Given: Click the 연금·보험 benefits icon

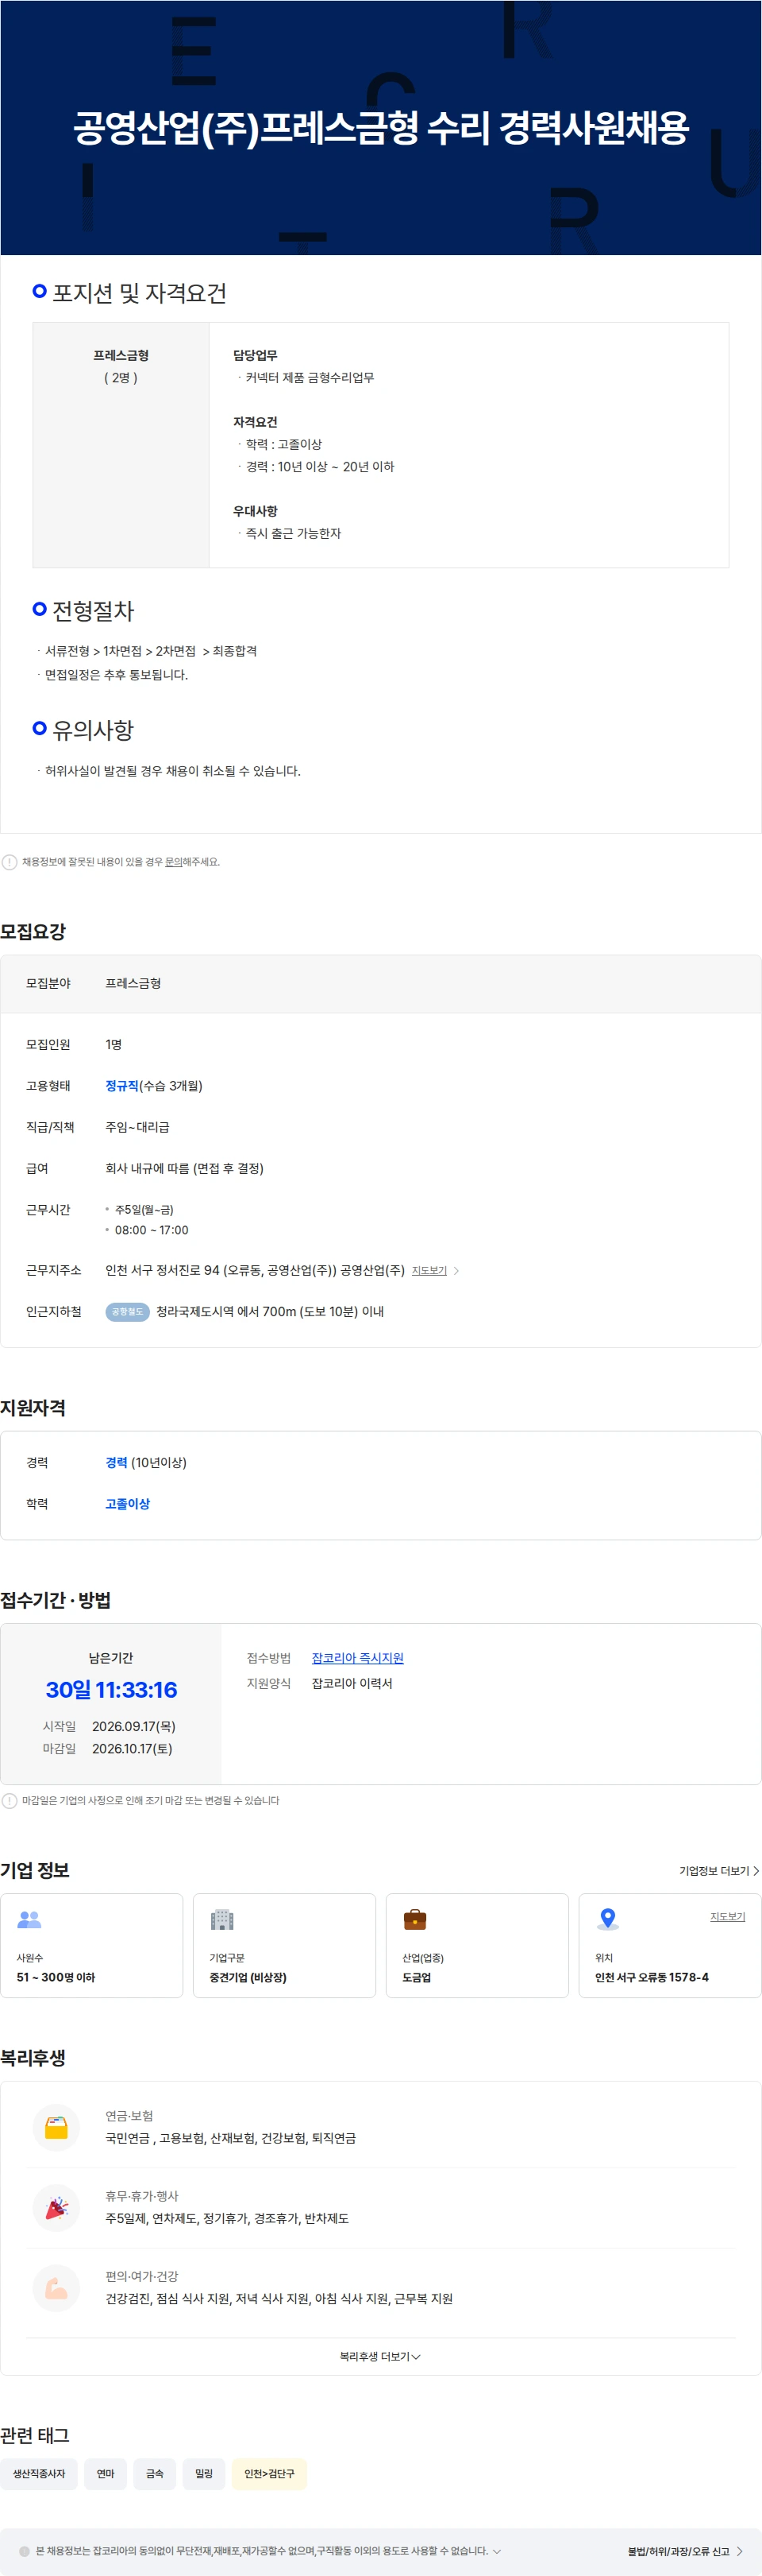Looking at the screenshot, I should pyautogui.click(x=56, y=2127).
